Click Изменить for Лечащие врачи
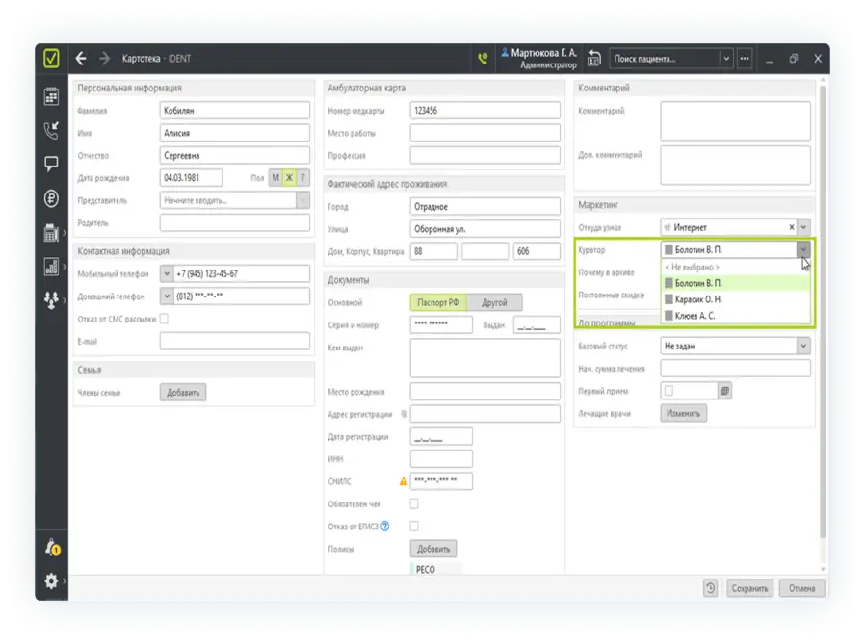 pyautogui.click(x=683, y=413)
